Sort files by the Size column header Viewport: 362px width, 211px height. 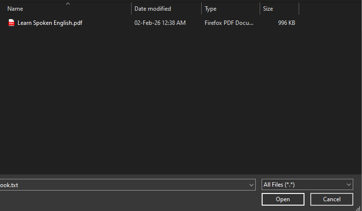(x=268, y=9)
